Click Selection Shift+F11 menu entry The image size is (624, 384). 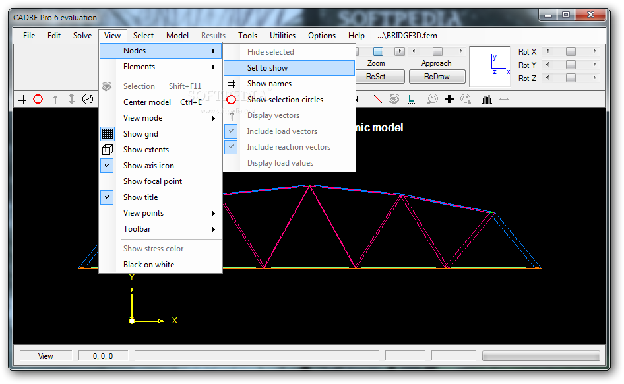(x=160, y=86)
